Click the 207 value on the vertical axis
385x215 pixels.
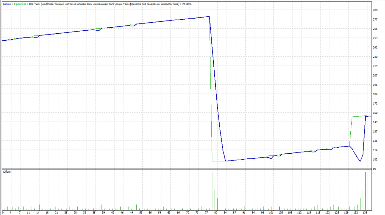pyautogui.click(x=375, y=75)
